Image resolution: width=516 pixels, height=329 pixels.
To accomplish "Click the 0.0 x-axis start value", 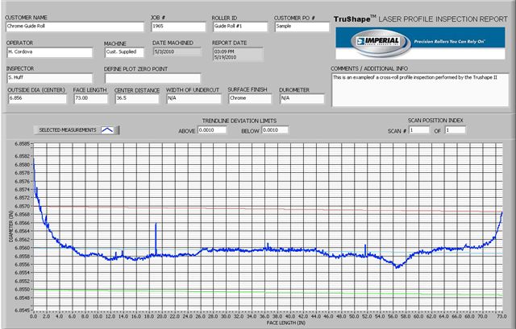I will pyautogui.click(x=33, y=316).
